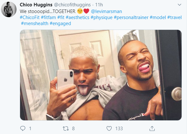The width and height of the screenshot is (187, 134).
Task: Follow the #ChicoFit hashtag link
Action: click(x=30, y=17)
